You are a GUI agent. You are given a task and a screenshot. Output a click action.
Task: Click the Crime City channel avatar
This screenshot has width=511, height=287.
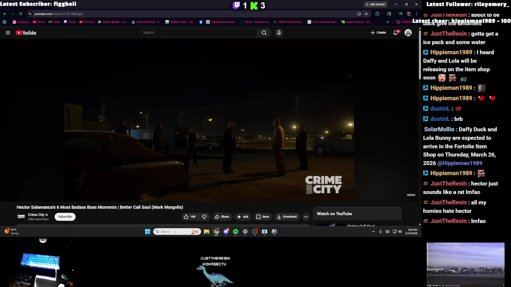(21, 216)
